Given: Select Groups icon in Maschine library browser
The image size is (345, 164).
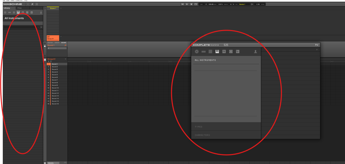Looking at the screenshot, I should [9, 12].
